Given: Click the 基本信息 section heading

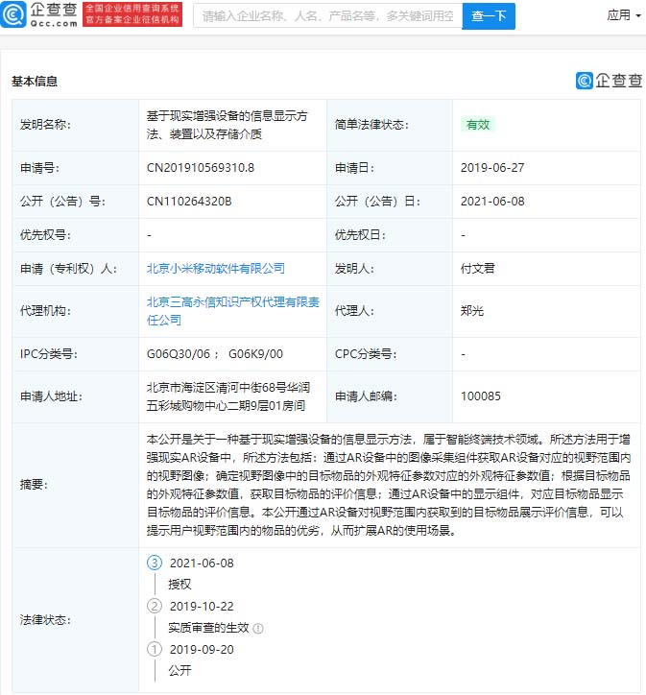Looking at the screenshot, I should click(x=35, y=82).
